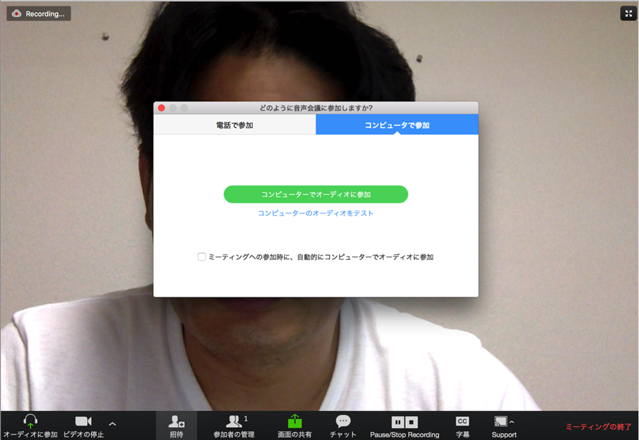This screenshot has width=639, height=440.
Task: Stop video with the camera icon
Action: pyautogui.click(x=83, y=421)
